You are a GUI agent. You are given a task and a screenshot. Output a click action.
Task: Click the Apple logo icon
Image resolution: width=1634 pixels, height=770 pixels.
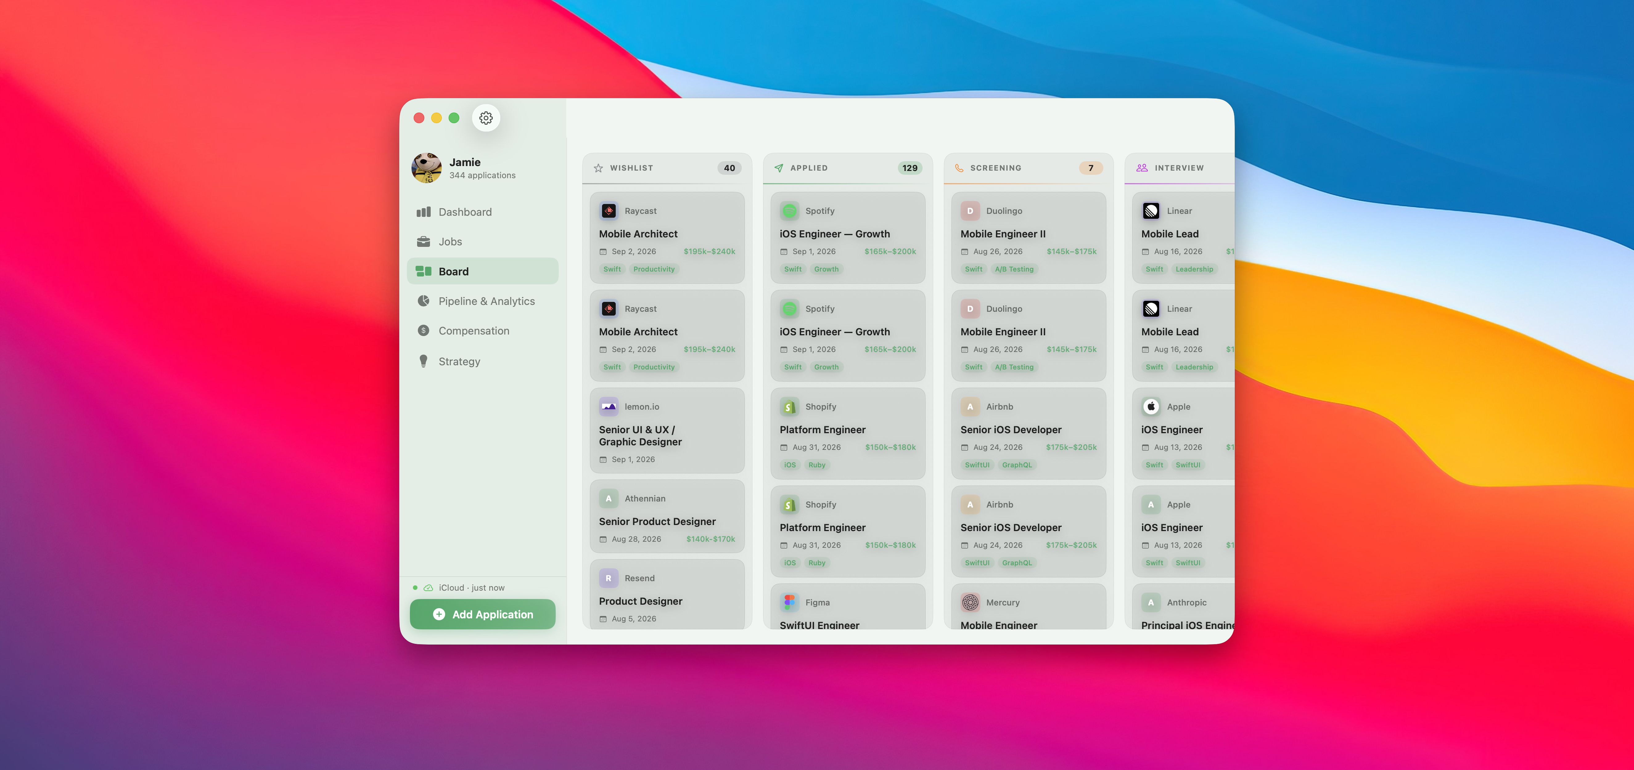(x=1151, y=407)
